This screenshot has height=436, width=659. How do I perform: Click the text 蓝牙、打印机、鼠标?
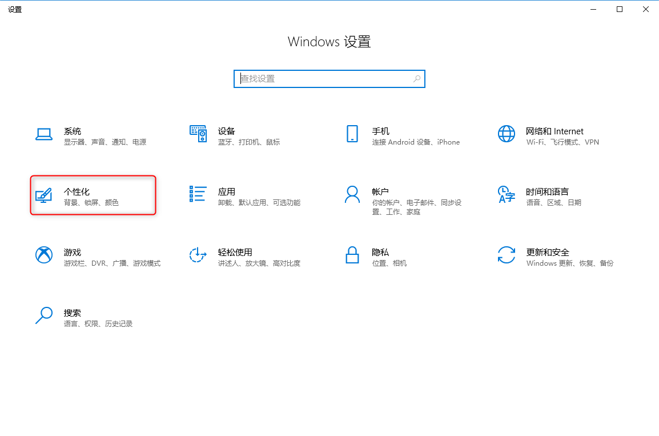pos(249,142)
